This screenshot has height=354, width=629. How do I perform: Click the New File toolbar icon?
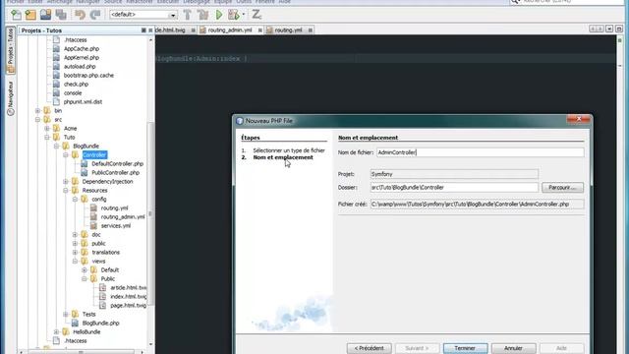[x=16, y=15]
